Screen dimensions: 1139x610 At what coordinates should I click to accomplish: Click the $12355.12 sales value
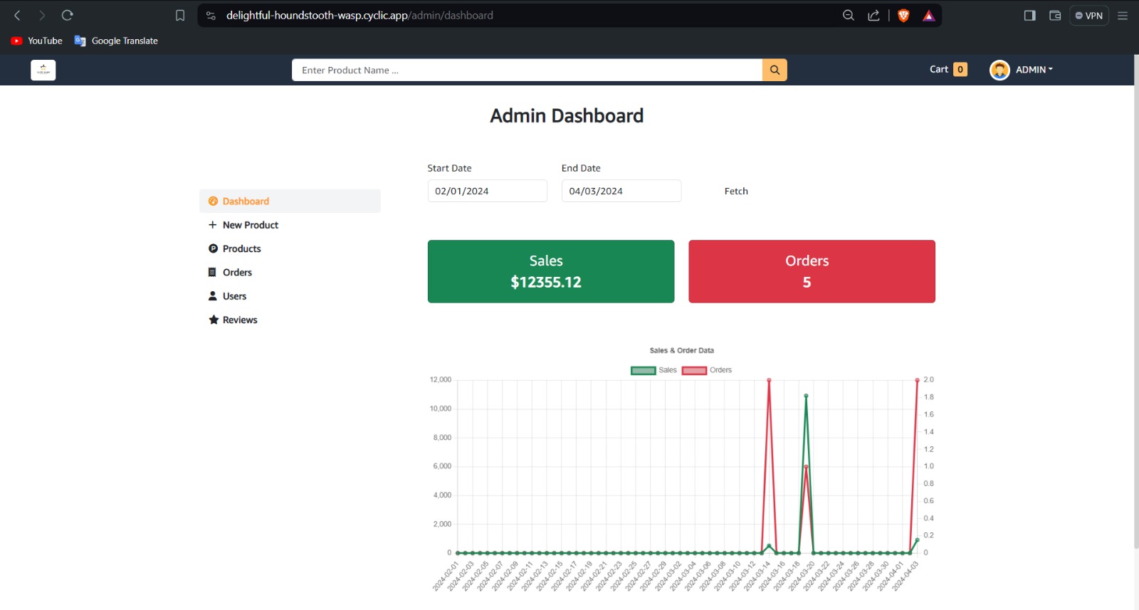point(546,283)
